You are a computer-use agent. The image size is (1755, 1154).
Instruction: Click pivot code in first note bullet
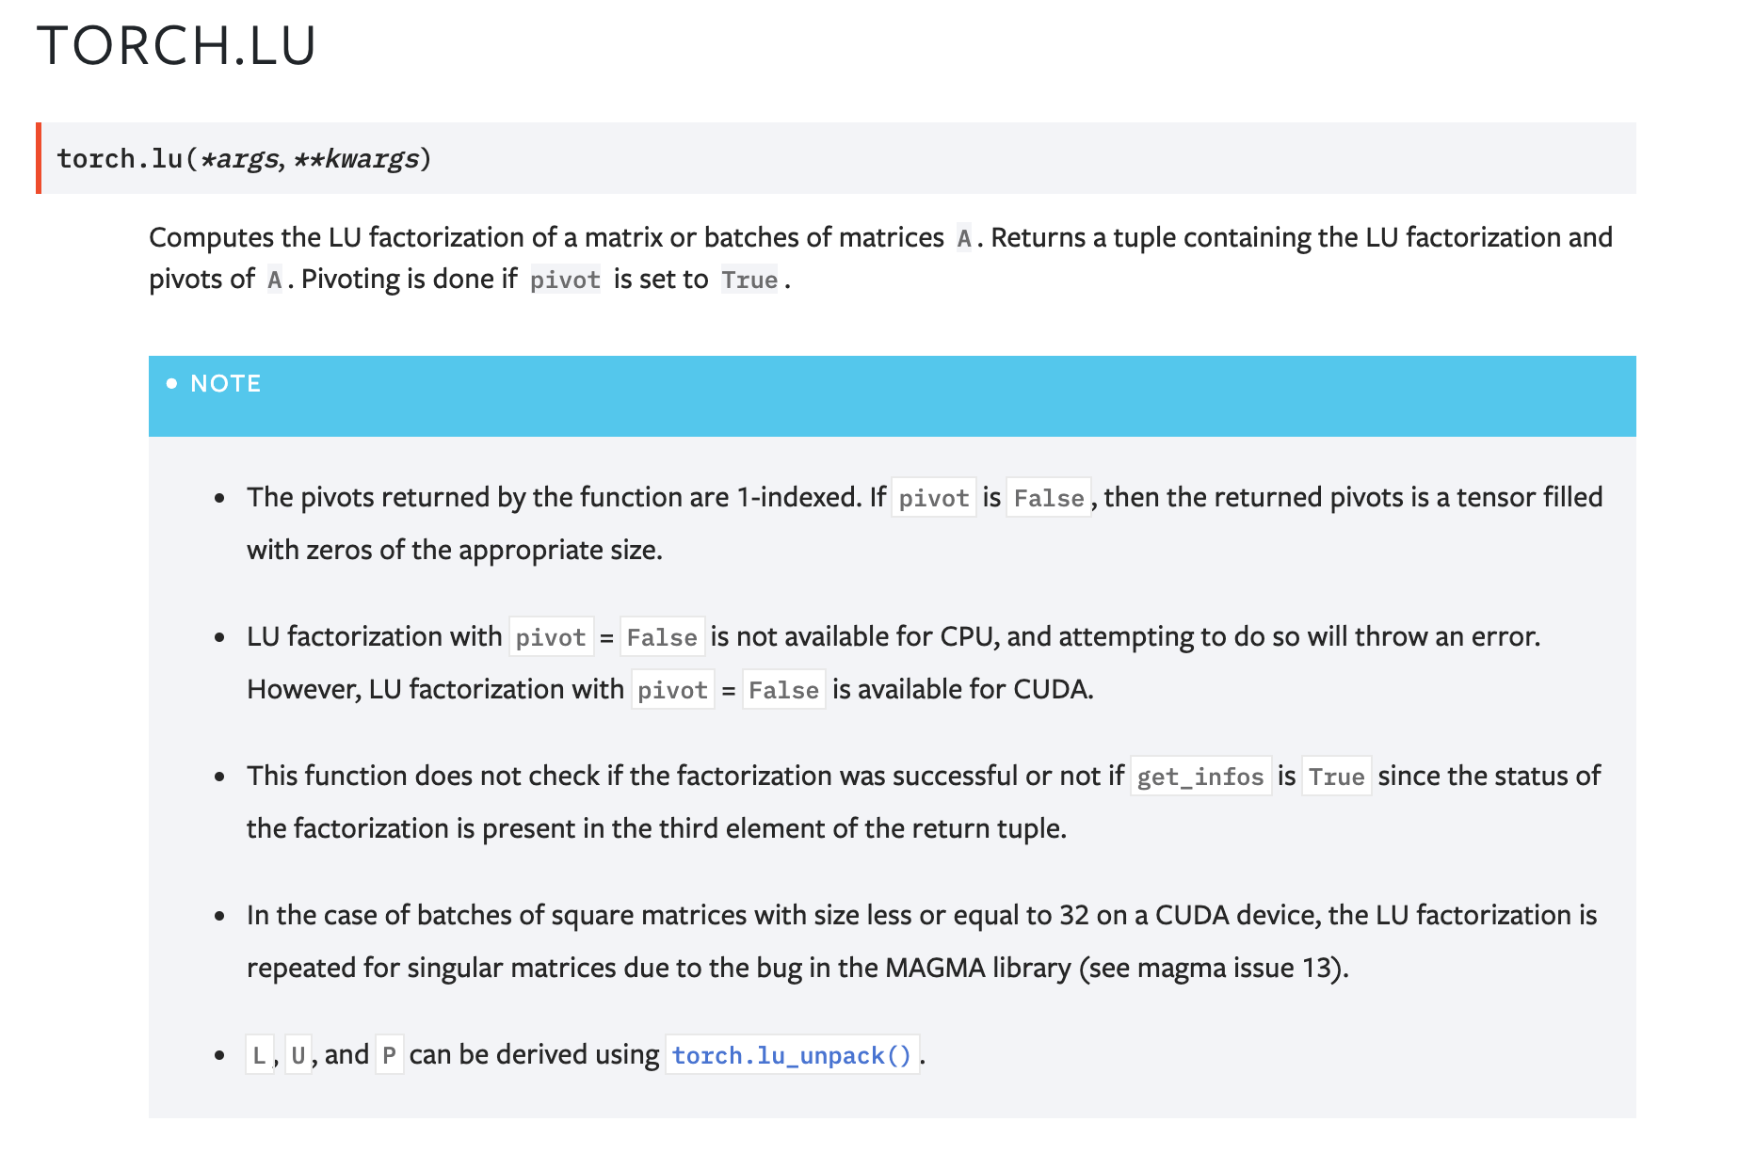(x=934, y=498)
